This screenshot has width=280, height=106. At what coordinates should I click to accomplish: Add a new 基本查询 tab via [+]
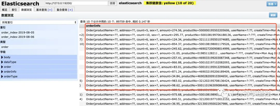click(50, 10)
